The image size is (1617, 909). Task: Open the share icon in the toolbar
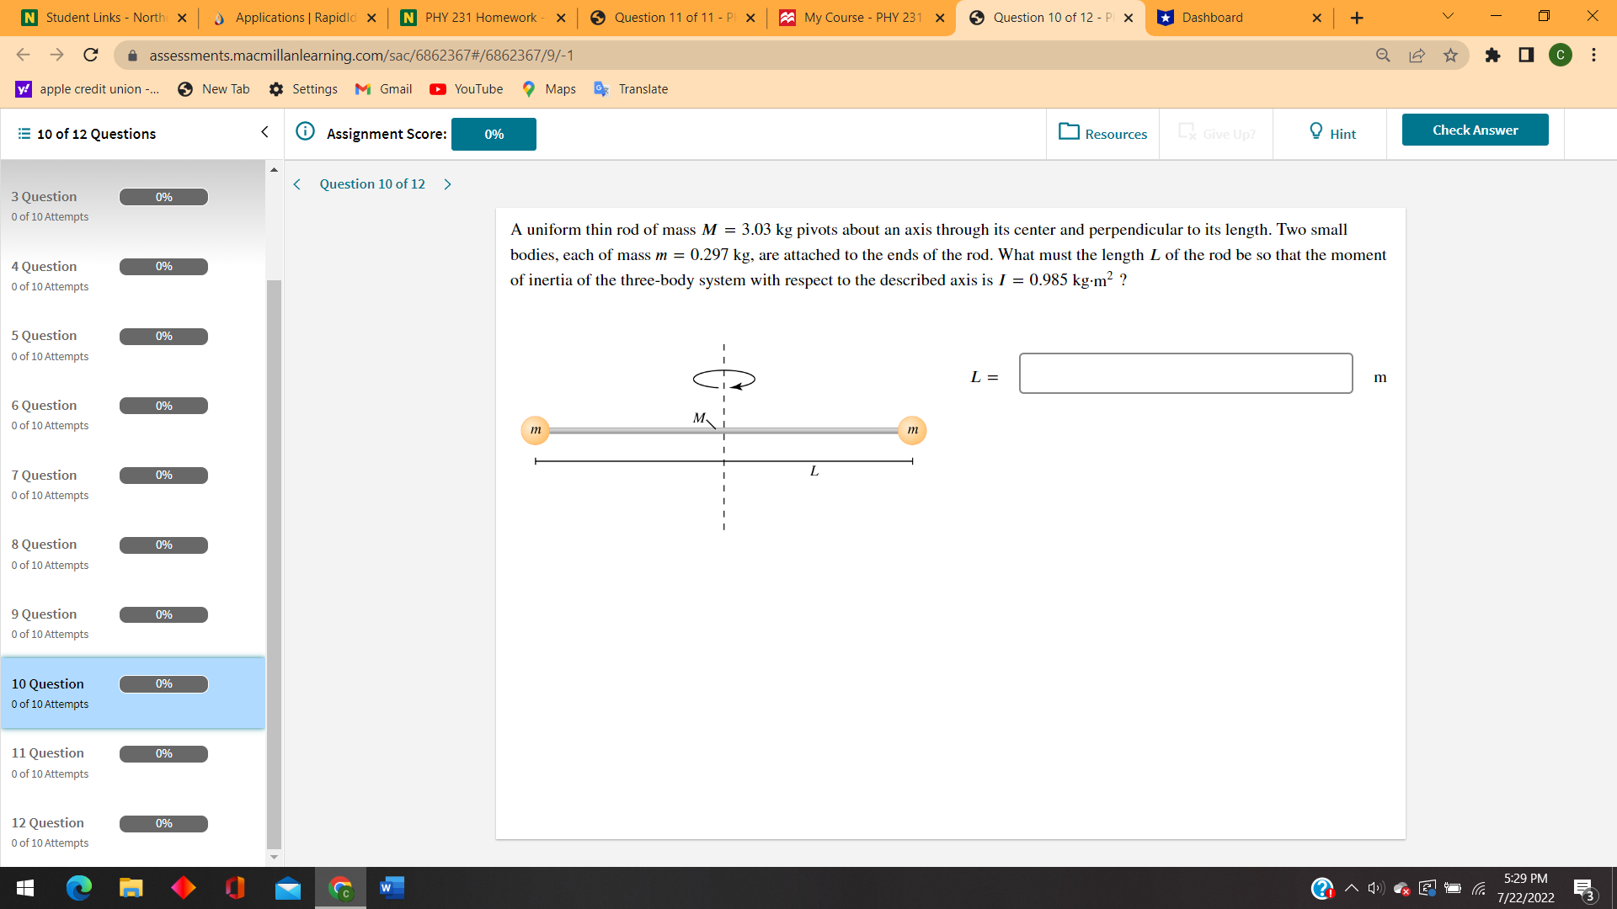click(1417, 56)
